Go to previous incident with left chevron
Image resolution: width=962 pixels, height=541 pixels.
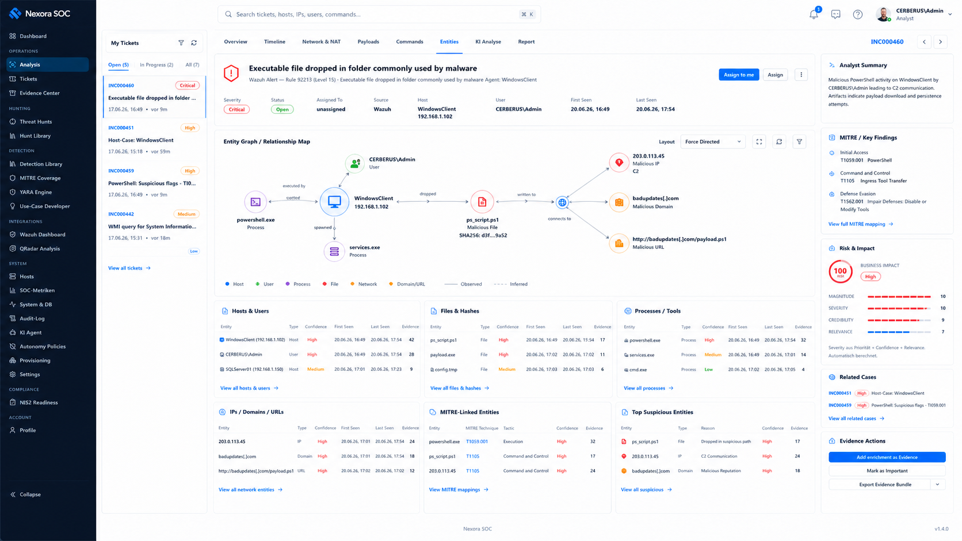tap(925, 42)
